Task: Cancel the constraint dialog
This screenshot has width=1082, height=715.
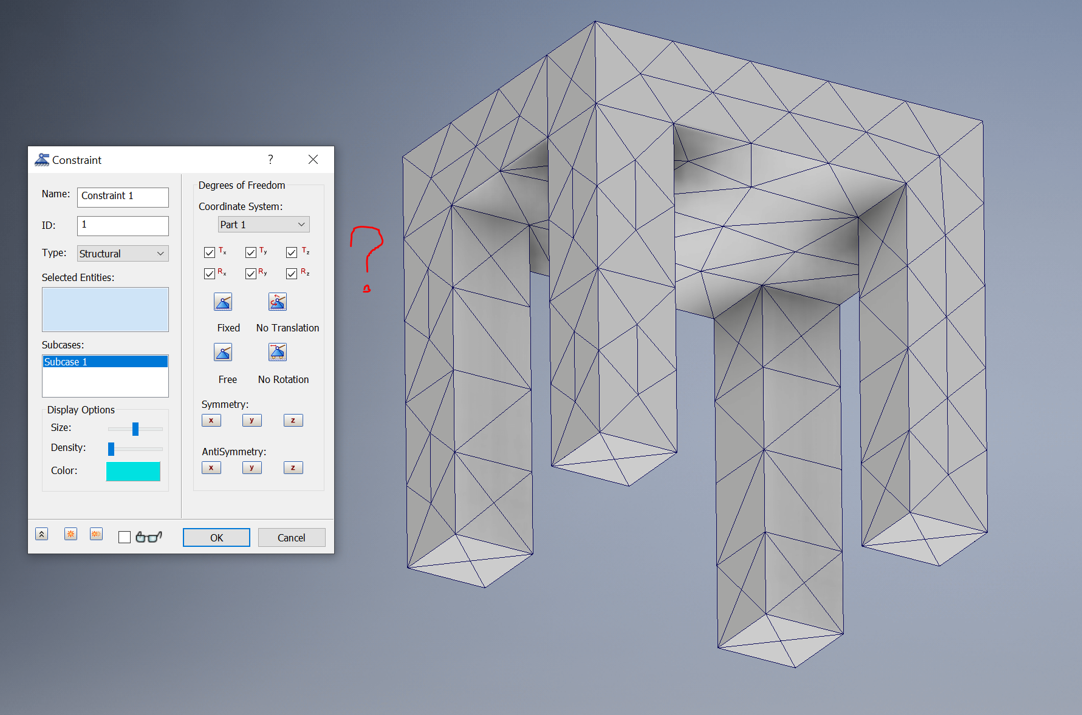Action: 292,537
